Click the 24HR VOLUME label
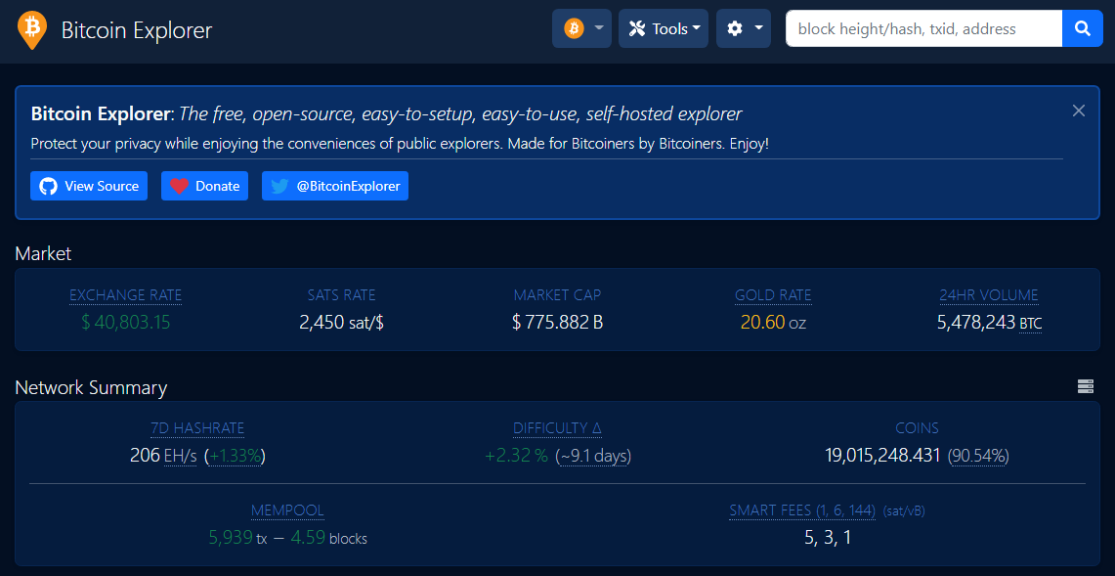Screen dimensions: 1115x576 click(x=989, y=294)
